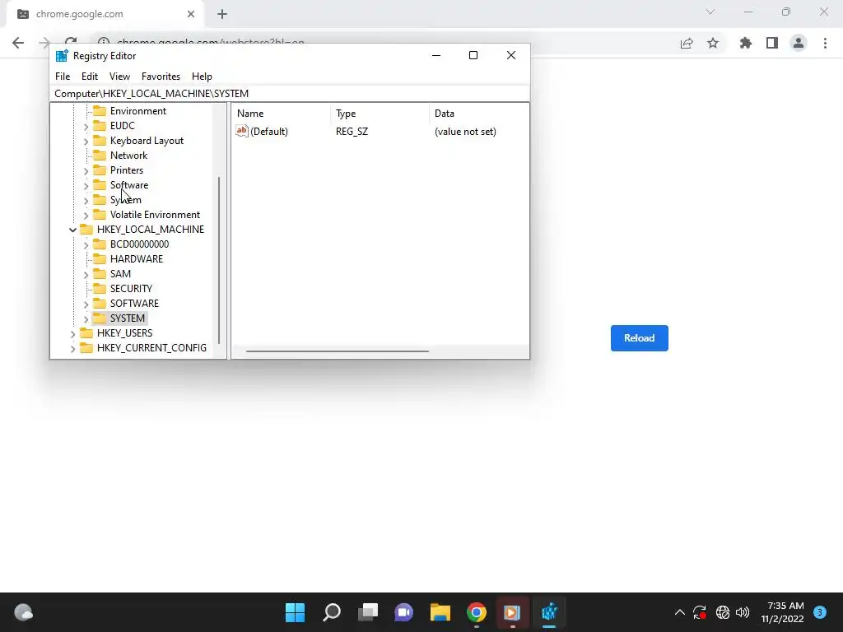Screen dimensions: 843x632
Task: Click the Printers folder icon
Action: (x=100, y=170)
